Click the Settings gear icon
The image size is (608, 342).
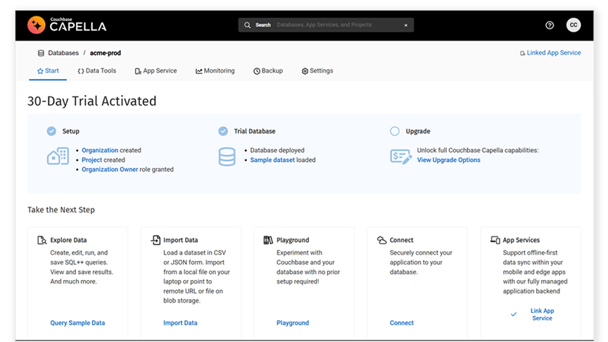[x=305, y=71]
